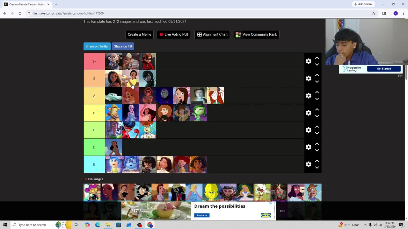Open settings gear for the B tier row
This screenshot has height=229, width=408.
click(x=308, y=113)
